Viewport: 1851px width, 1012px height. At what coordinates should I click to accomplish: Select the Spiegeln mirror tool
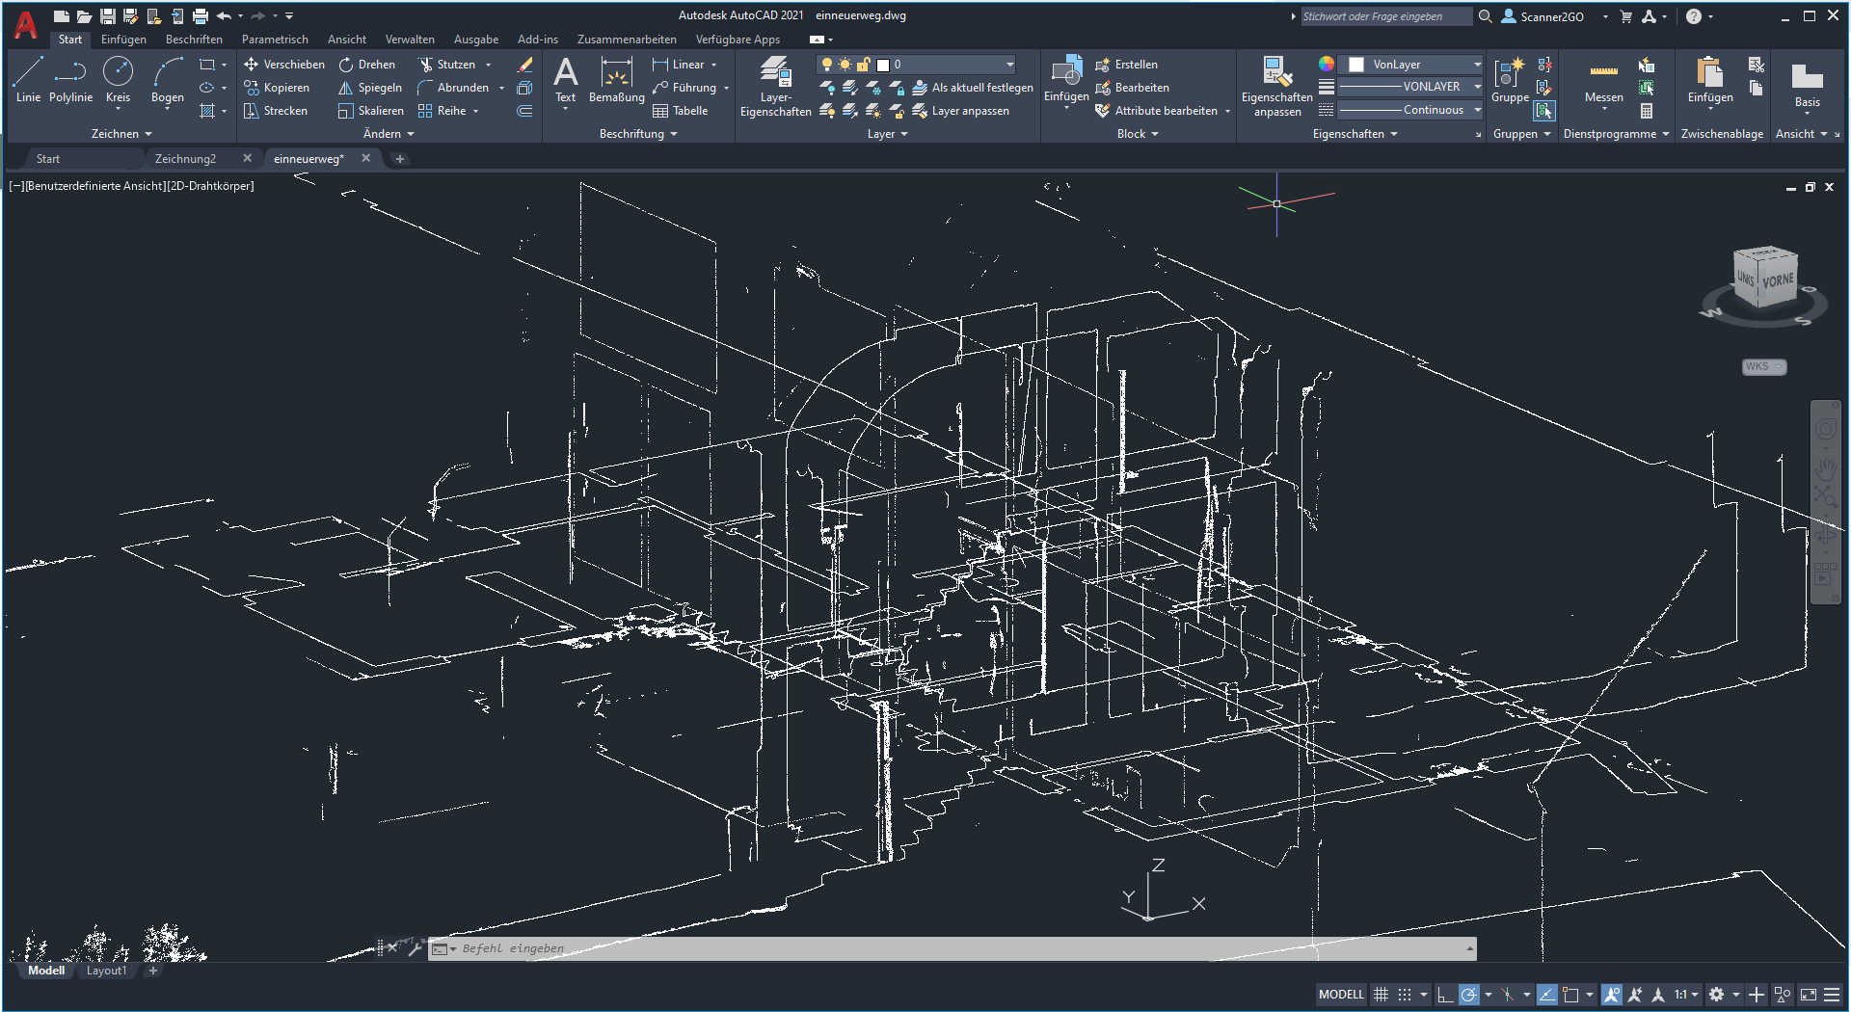[x=370, y=88]
